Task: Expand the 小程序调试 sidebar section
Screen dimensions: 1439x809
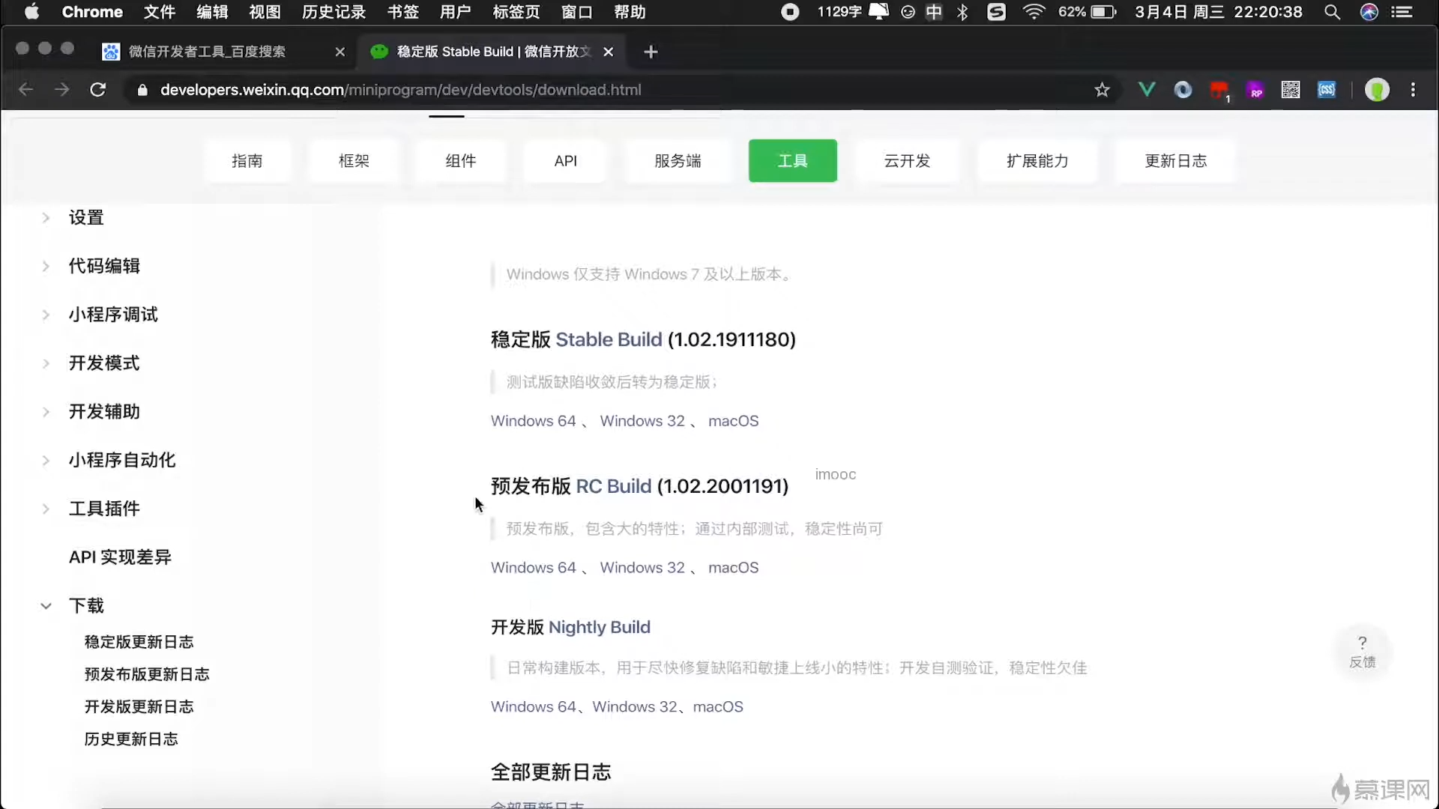Action: click(x=46, y=315)
